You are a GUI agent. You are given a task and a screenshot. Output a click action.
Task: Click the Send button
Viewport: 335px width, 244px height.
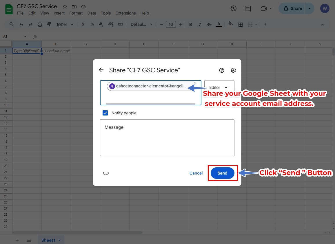click(x=222, y=173)
